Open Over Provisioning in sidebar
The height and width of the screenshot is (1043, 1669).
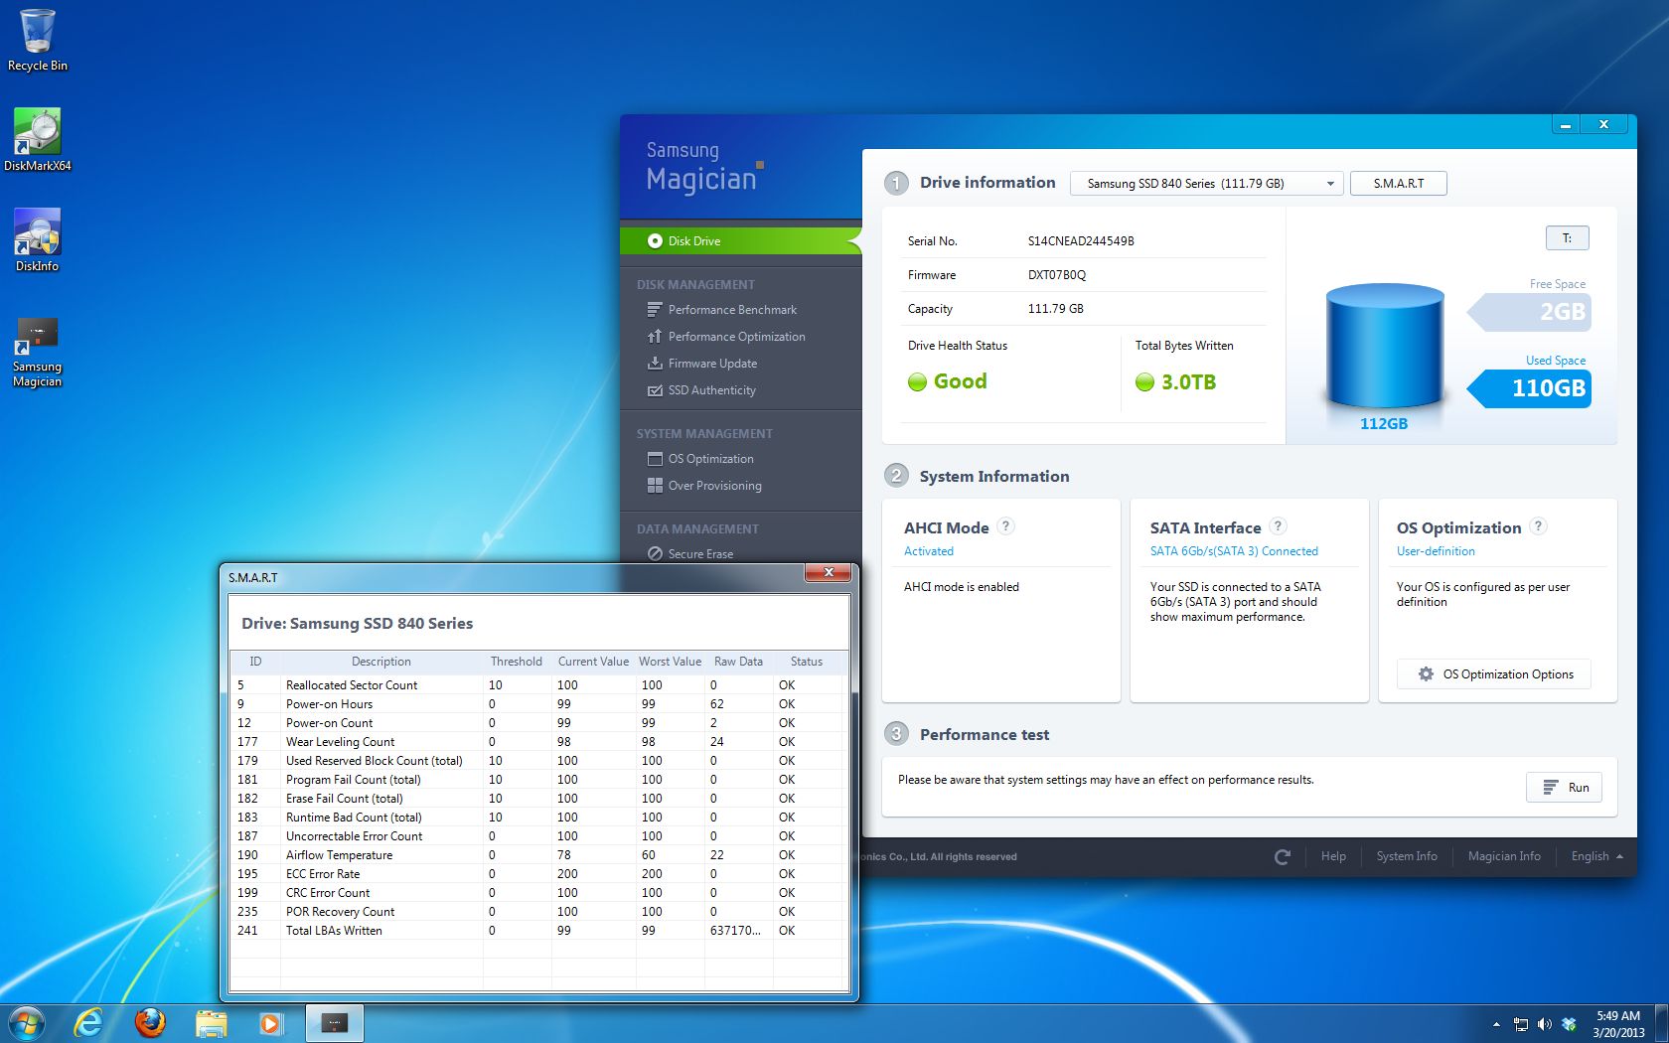click(x=714, y=486)
